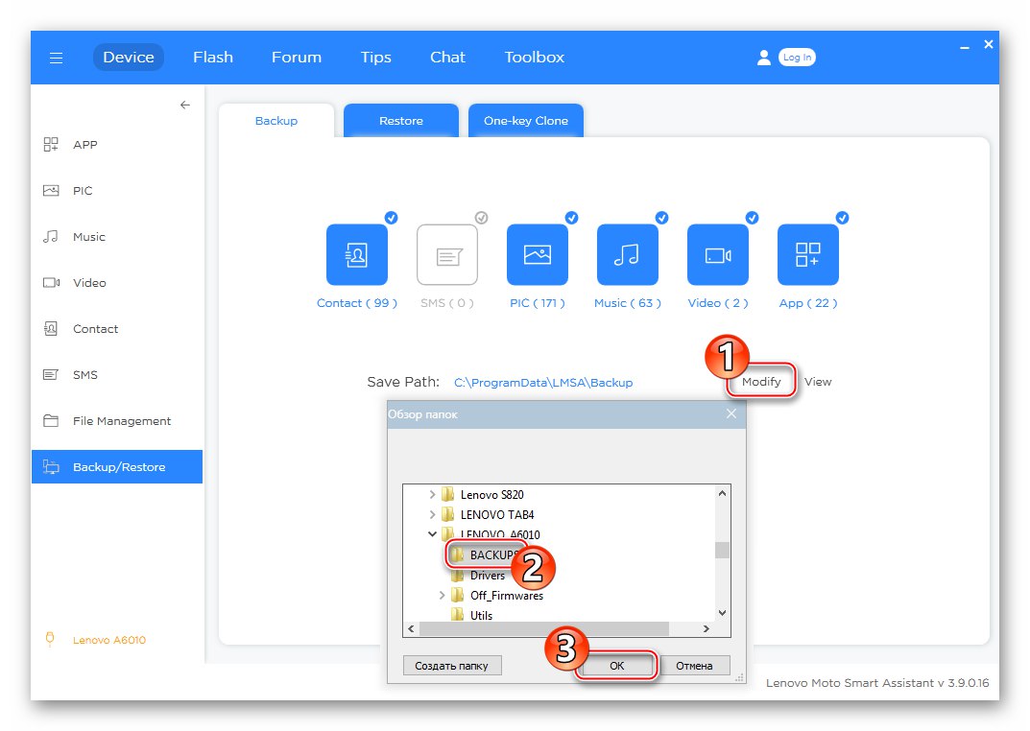
Task: Uncheck the Contact backup checkmark
Action: tap(391, 218)
